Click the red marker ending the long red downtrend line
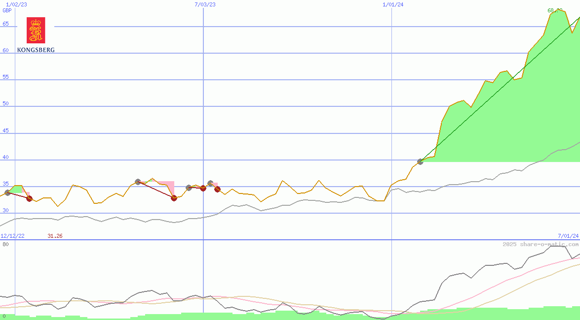The height and width of the screenshot is (320, 580). click(174, 198)
